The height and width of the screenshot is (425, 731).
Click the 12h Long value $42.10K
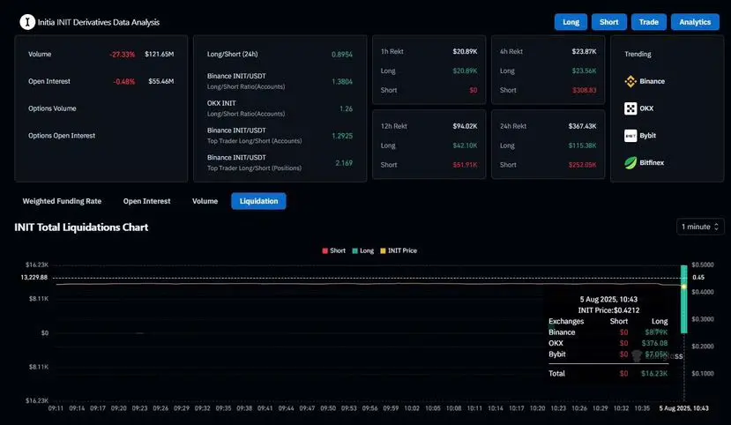pyautogui.click(x=465, y=145)
